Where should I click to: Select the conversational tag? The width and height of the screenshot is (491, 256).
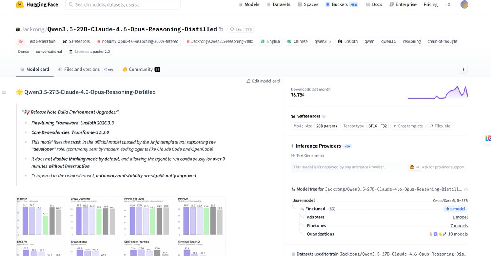point(49,52)
